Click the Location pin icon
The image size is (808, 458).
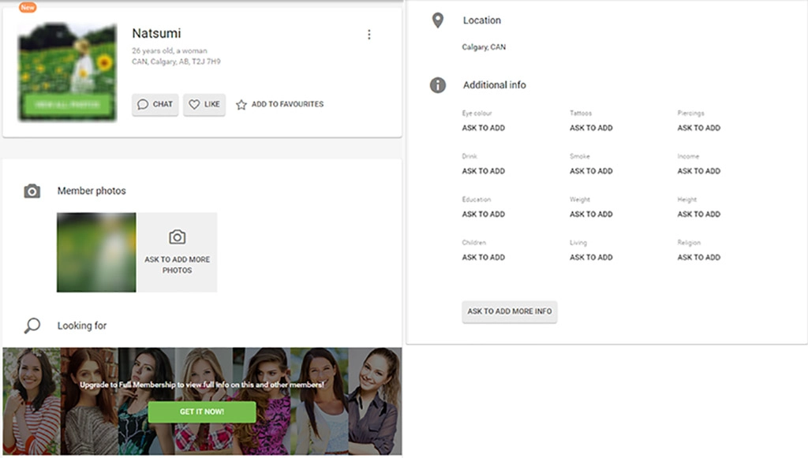click(438, 20)
